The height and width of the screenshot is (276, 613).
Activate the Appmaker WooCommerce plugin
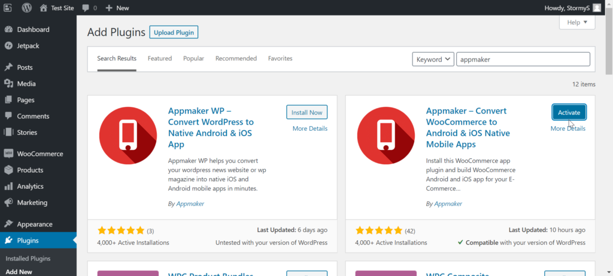[569, 112]
